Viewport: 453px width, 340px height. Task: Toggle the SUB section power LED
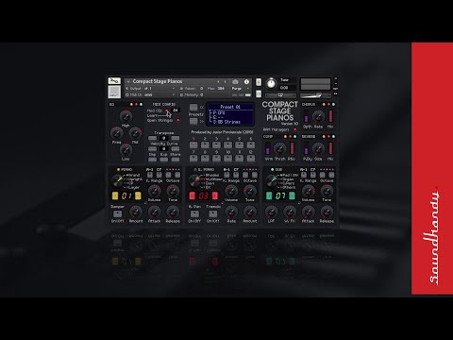[x=273, y=169]
